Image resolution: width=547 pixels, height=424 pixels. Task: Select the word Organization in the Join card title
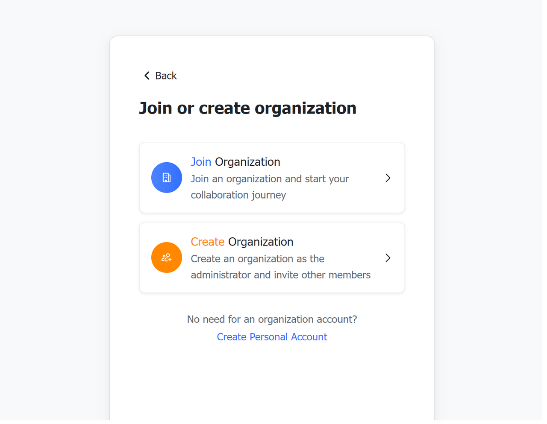tap(247, 162)
